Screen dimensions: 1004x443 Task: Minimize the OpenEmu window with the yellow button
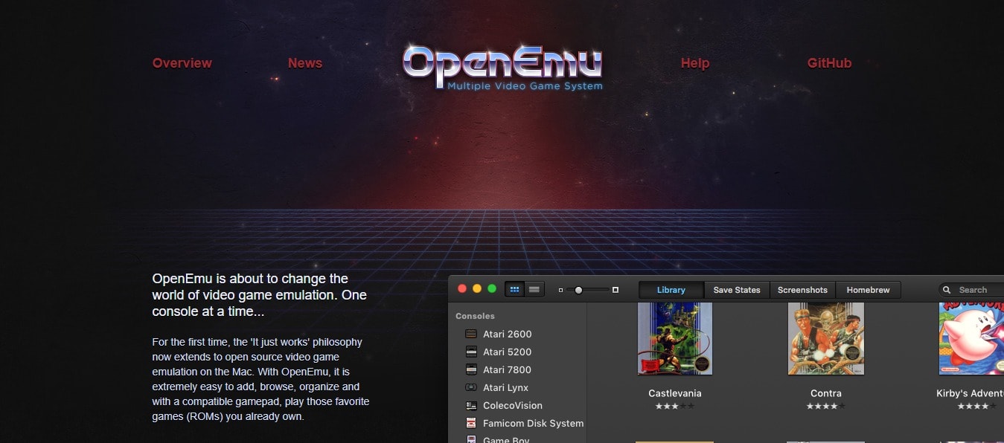tap(477, 289)
